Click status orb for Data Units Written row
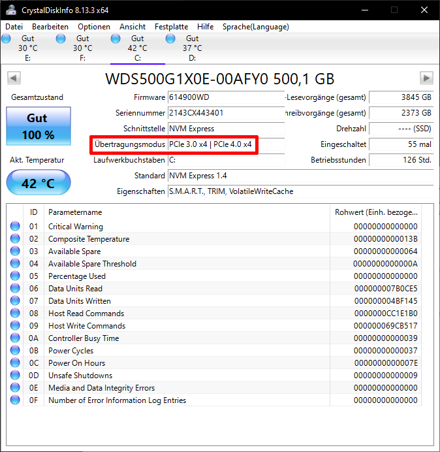440x452 pixels. (15, 300)
